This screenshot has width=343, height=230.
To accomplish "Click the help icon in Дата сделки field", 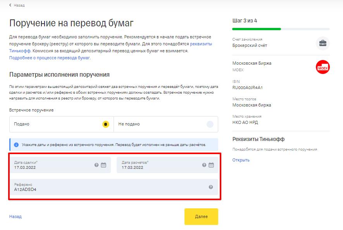I will pyautogui.click(x=97, y=165).
